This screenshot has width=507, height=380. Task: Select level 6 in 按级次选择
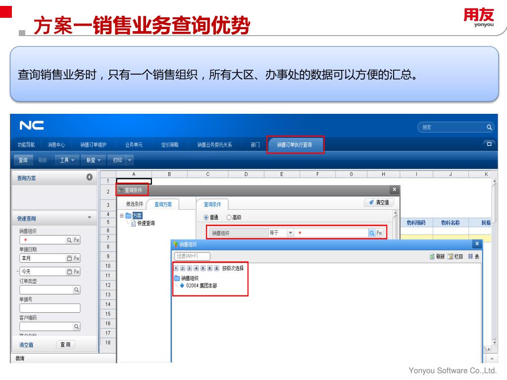(x=210, y=268)
